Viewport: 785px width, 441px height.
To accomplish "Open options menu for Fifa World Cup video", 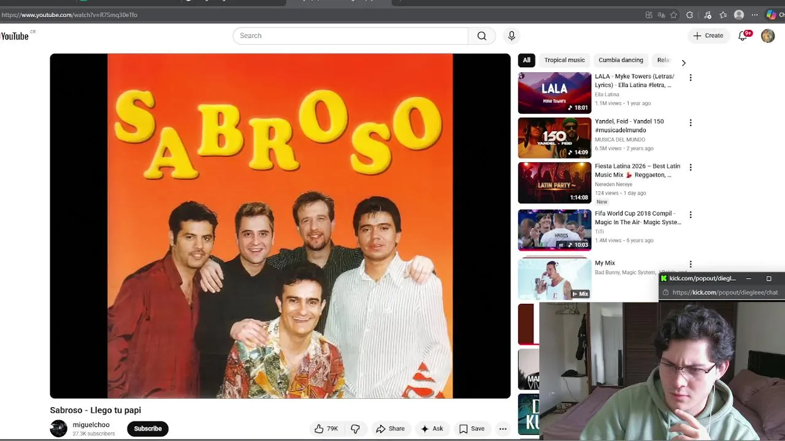I will (x=691, y=215).
